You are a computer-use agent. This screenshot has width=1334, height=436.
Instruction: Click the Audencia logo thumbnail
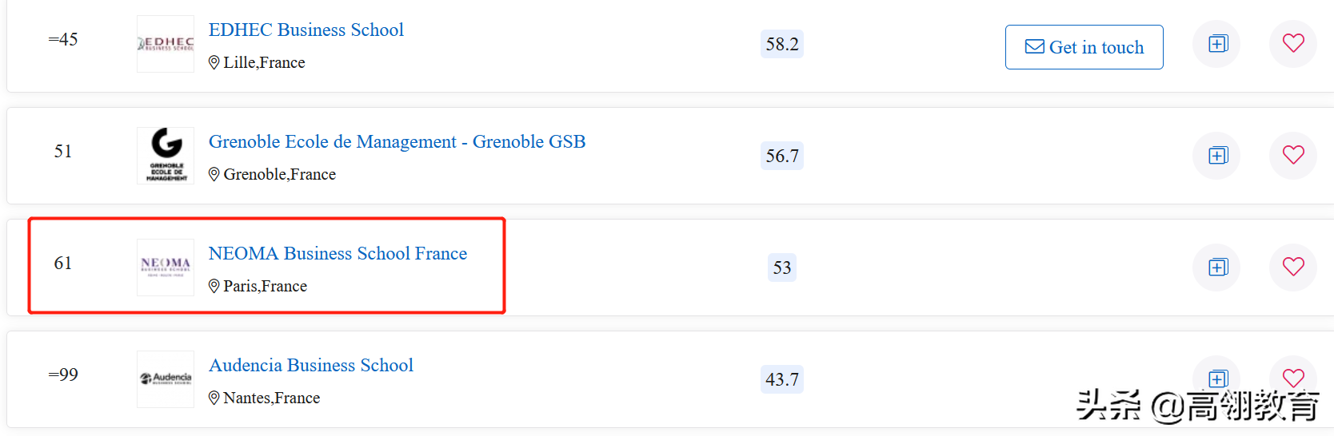166,379
